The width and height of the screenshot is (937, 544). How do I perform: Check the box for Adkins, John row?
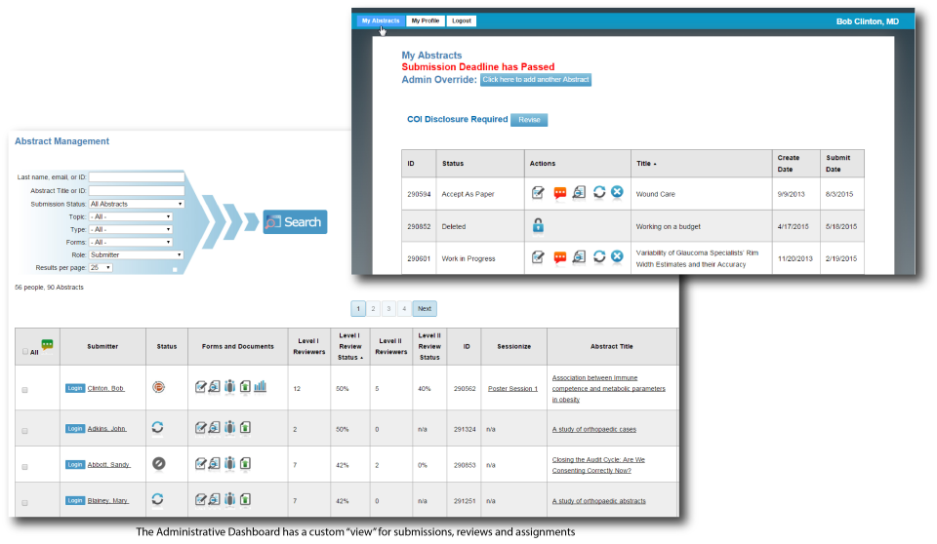pyautogui.click(x=25, y=431)
